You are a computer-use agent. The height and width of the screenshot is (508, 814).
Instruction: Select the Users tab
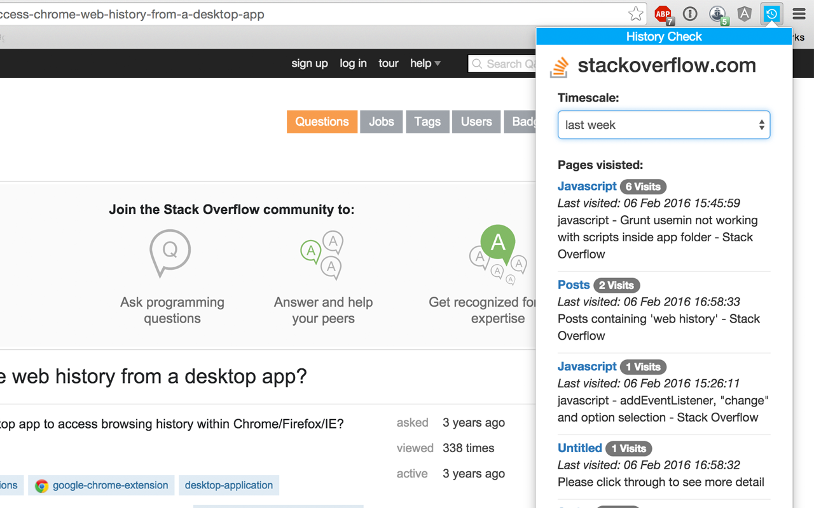click(476, 122)
